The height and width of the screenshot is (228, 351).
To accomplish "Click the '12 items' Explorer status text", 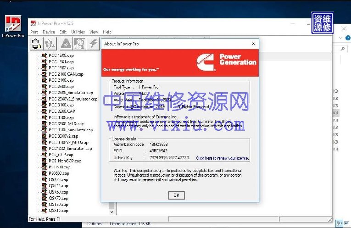I will pyautogui.click(x=94, y=224).
